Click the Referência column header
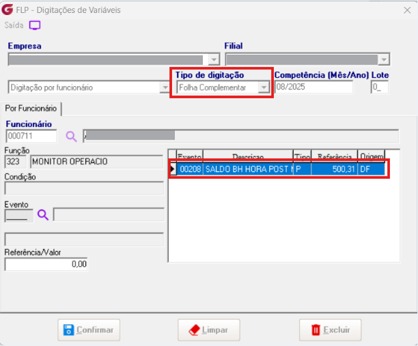 334,156
